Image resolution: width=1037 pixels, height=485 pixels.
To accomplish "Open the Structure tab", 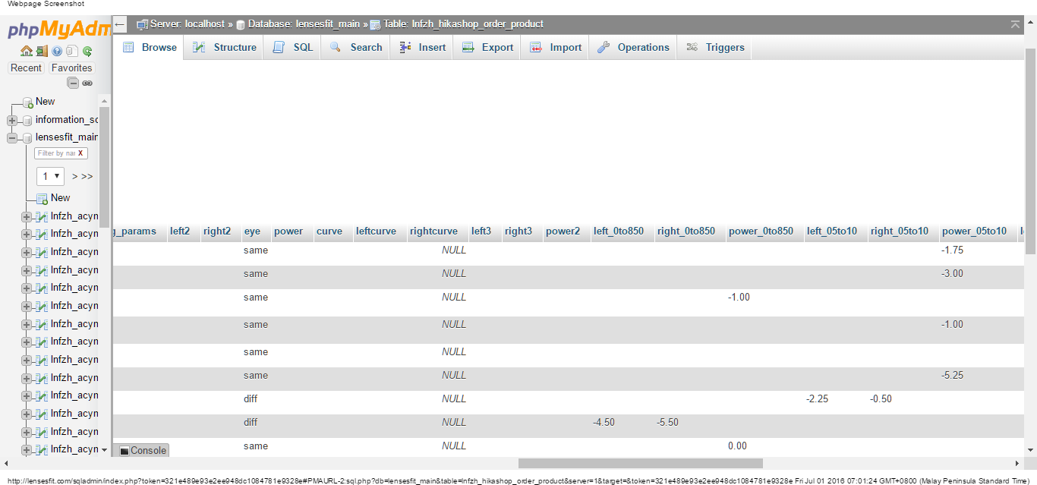I will pos(224,47).
